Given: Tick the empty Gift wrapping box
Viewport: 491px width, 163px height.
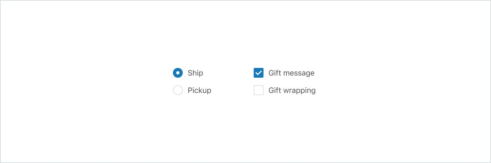Looking at the screenshot, I should 259,90.
